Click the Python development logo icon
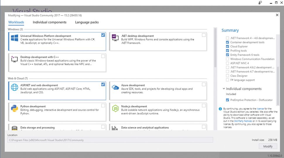This screenshot has width=284, height=158. pos(15,108)
